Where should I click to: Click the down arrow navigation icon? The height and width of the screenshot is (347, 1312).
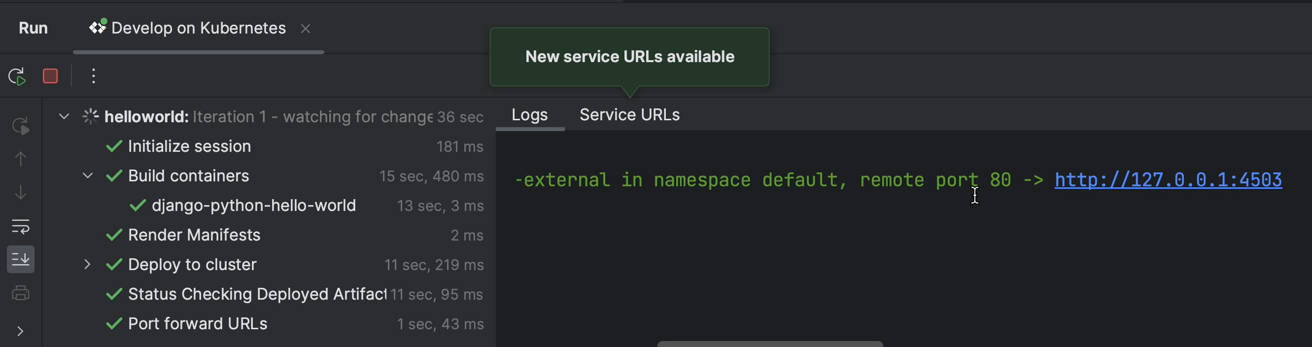[x=20, y=193]
